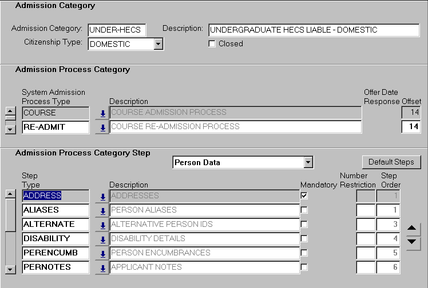The height and width of the screenshot is (288, 428).
Task: Enable Mandatory for PERSON ALIASES step
Action: (304, 210)
